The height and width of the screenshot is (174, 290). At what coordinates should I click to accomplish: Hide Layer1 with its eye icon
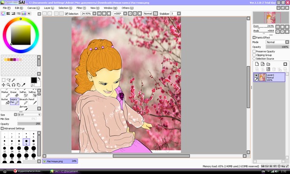(256, 75)
